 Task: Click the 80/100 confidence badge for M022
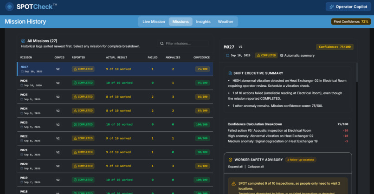[x=202, y=138]
